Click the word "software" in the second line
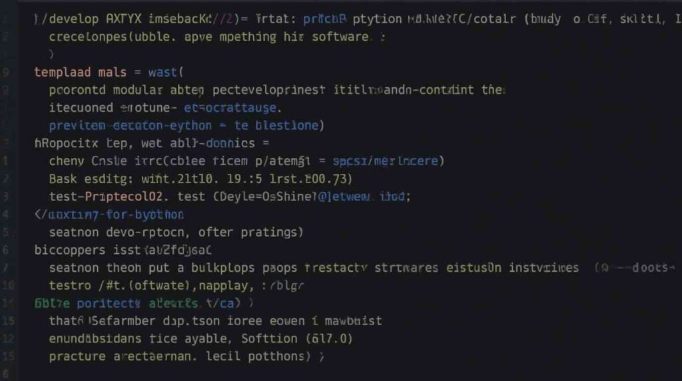This screenshot has height=381, width=682. pos(339,37)
